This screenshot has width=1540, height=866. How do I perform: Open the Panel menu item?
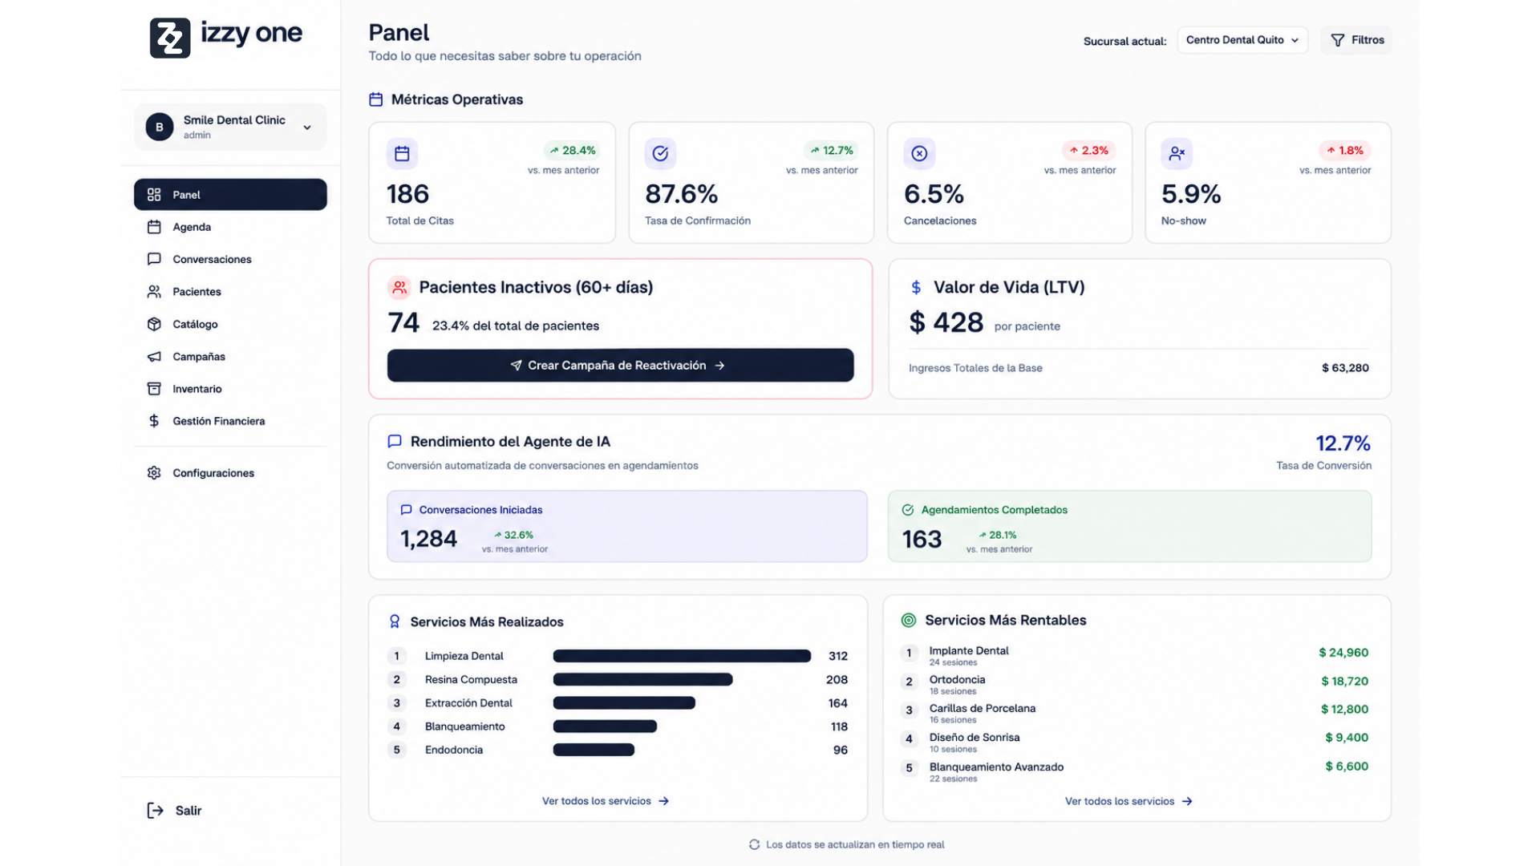click(230, 195)
